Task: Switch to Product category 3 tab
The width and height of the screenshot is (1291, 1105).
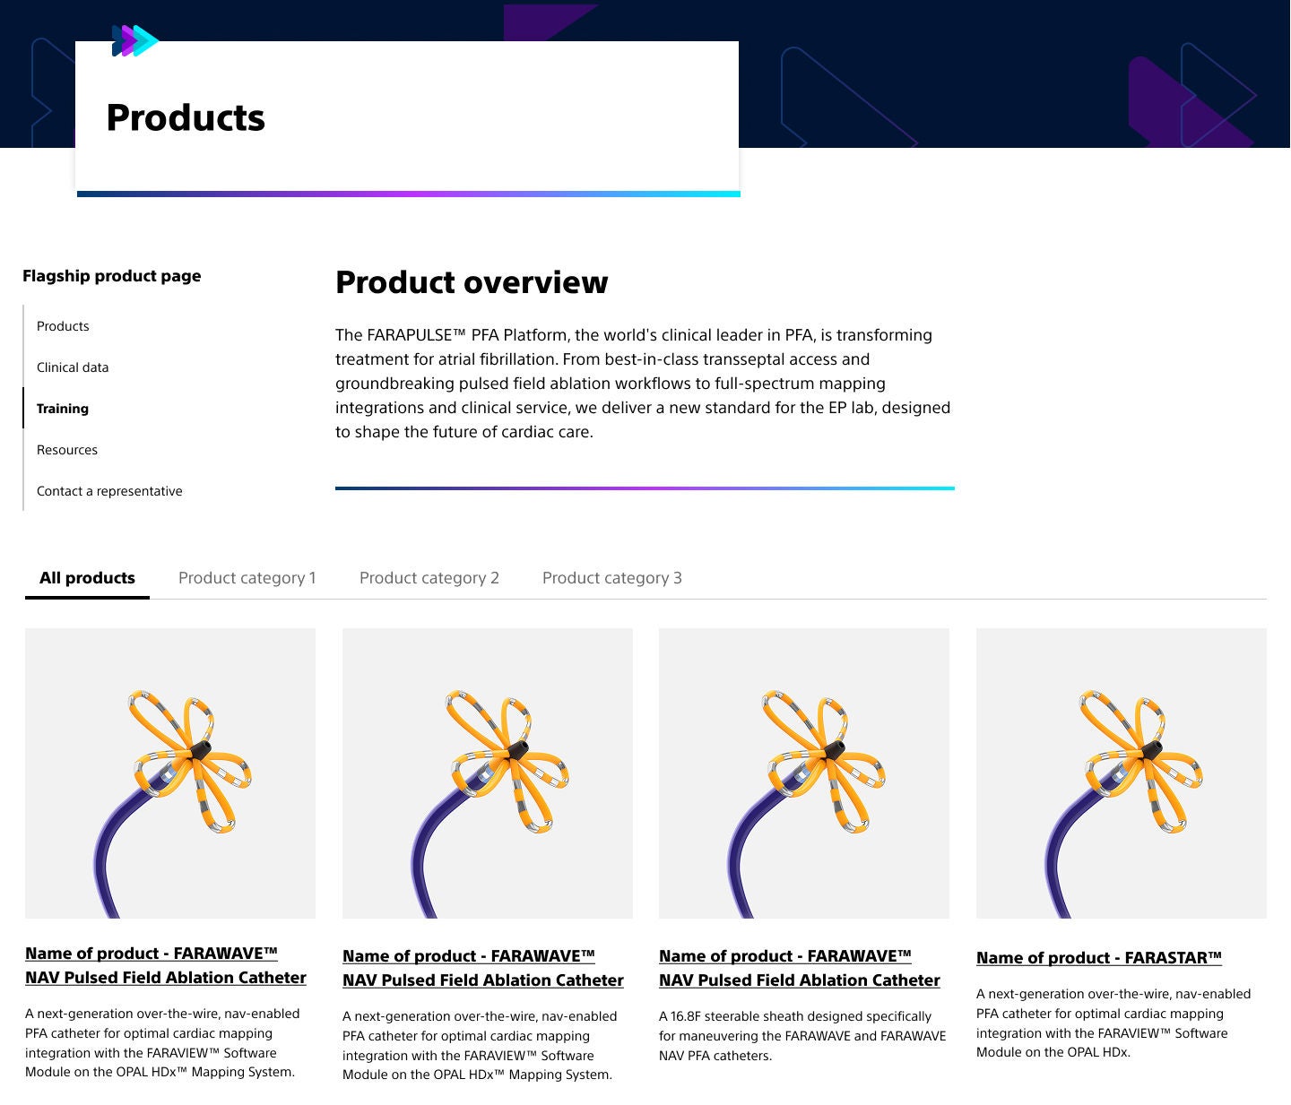Action: [611, 578]
